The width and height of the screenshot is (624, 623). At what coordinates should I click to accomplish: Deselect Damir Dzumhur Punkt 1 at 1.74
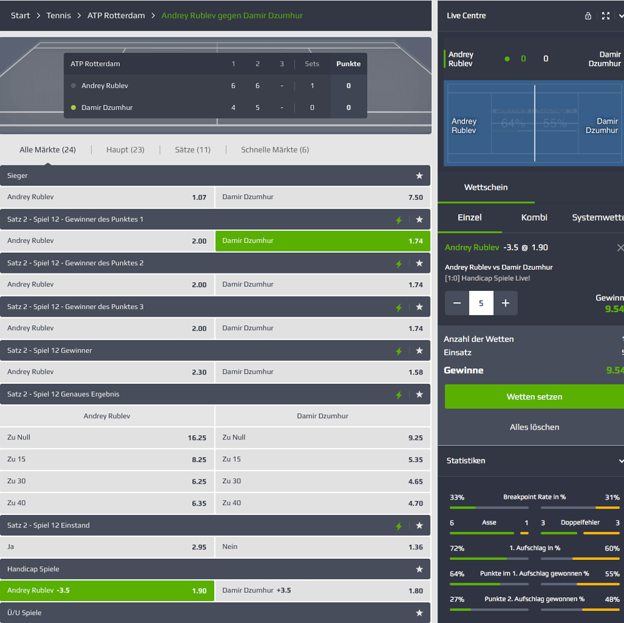coord(323,241)
